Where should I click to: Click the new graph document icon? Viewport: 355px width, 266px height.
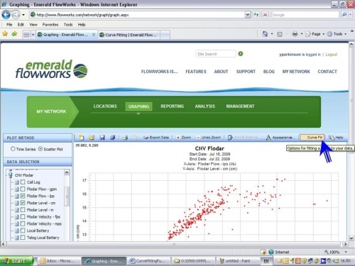click(x=82, y=138)
